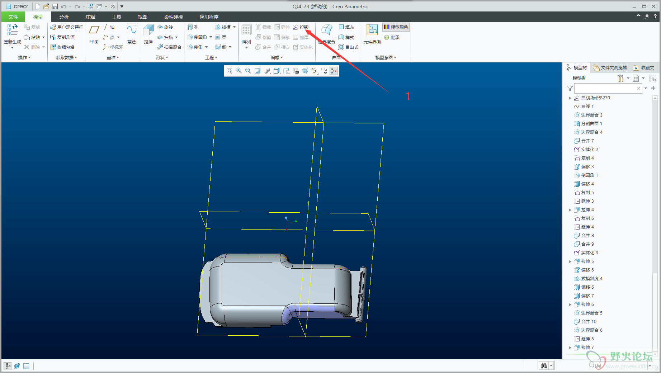
Task: Click the Refit zoom icon in graphics toolbar
Action: point(230,71)
